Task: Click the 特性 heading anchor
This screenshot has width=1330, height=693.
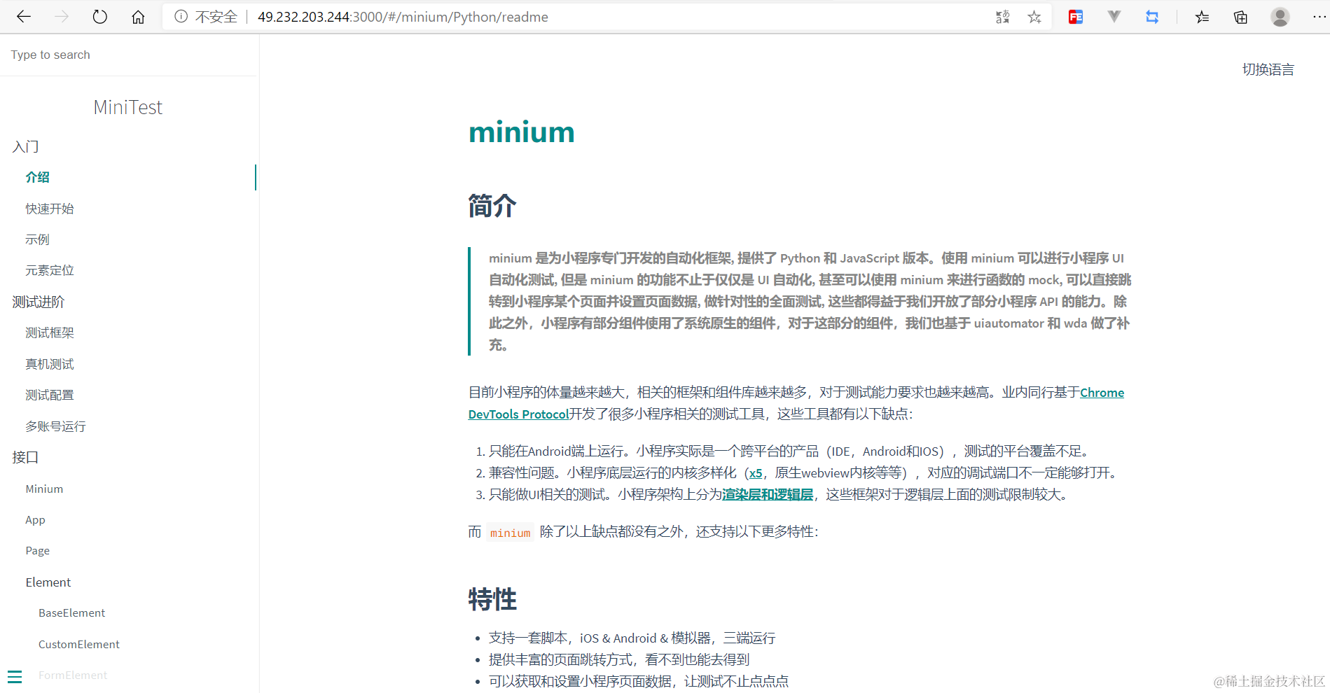Action: (x=492, y=599)
